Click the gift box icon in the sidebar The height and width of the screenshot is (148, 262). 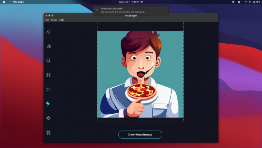point(49,132)
